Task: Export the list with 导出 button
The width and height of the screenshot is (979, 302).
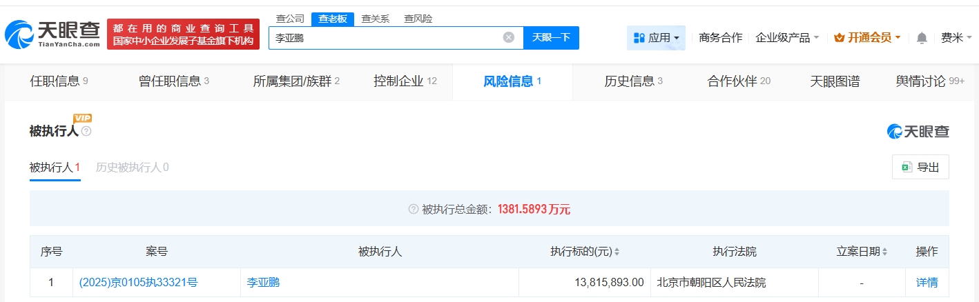Action: 920,167
